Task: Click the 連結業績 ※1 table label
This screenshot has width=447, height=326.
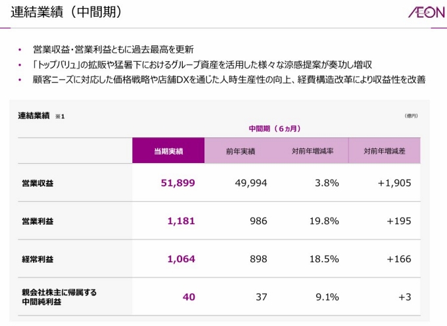Action: 41,116
